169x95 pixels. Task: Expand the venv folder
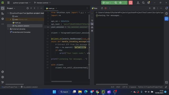[11, 20]
